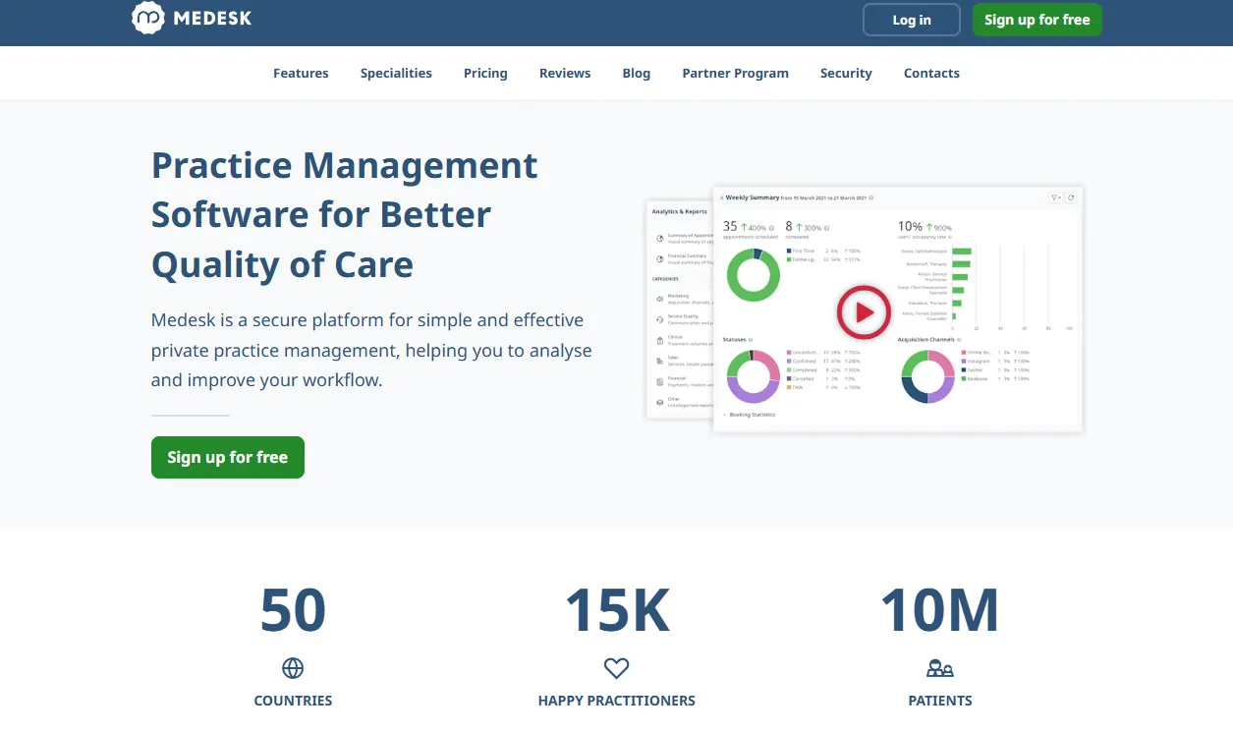
Task: Click Sign up for free below description
Action: click(x=228, y=457)
